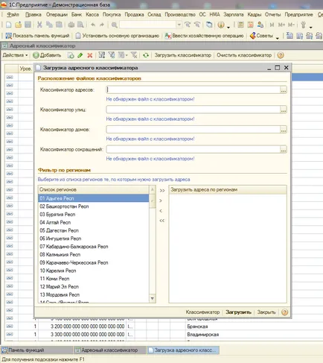The height and width of the screenshot is (363, 323).
Task: Click the calculator icon in main toolbar
Action: click(240, 25)
